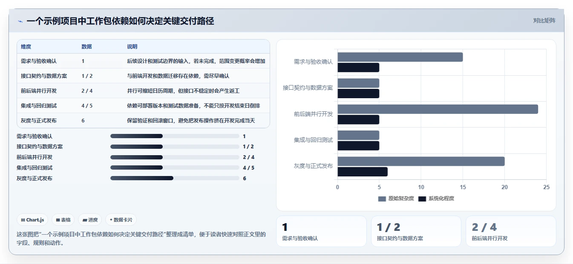This screenshot has width=573, height=264.
Task: Click the title 一个示例项目中工作包依赖如何决定关键交付路径
Action: [120, 21]
